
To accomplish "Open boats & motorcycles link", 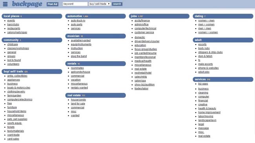I will click(19, 88).
